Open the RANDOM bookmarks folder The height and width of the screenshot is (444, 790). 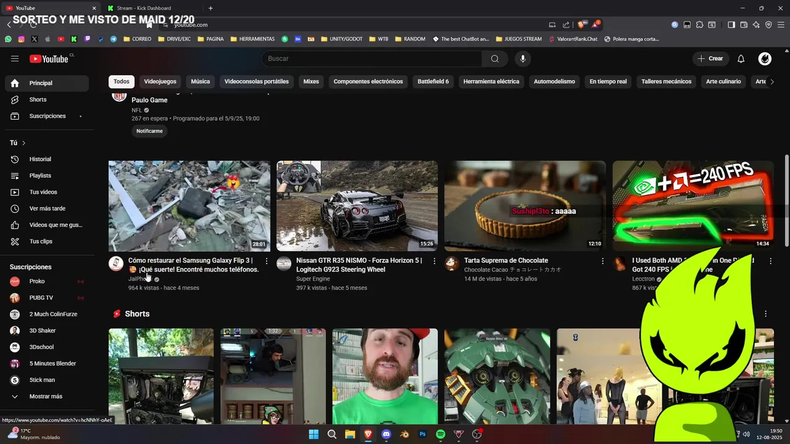[x=410, y=39]
